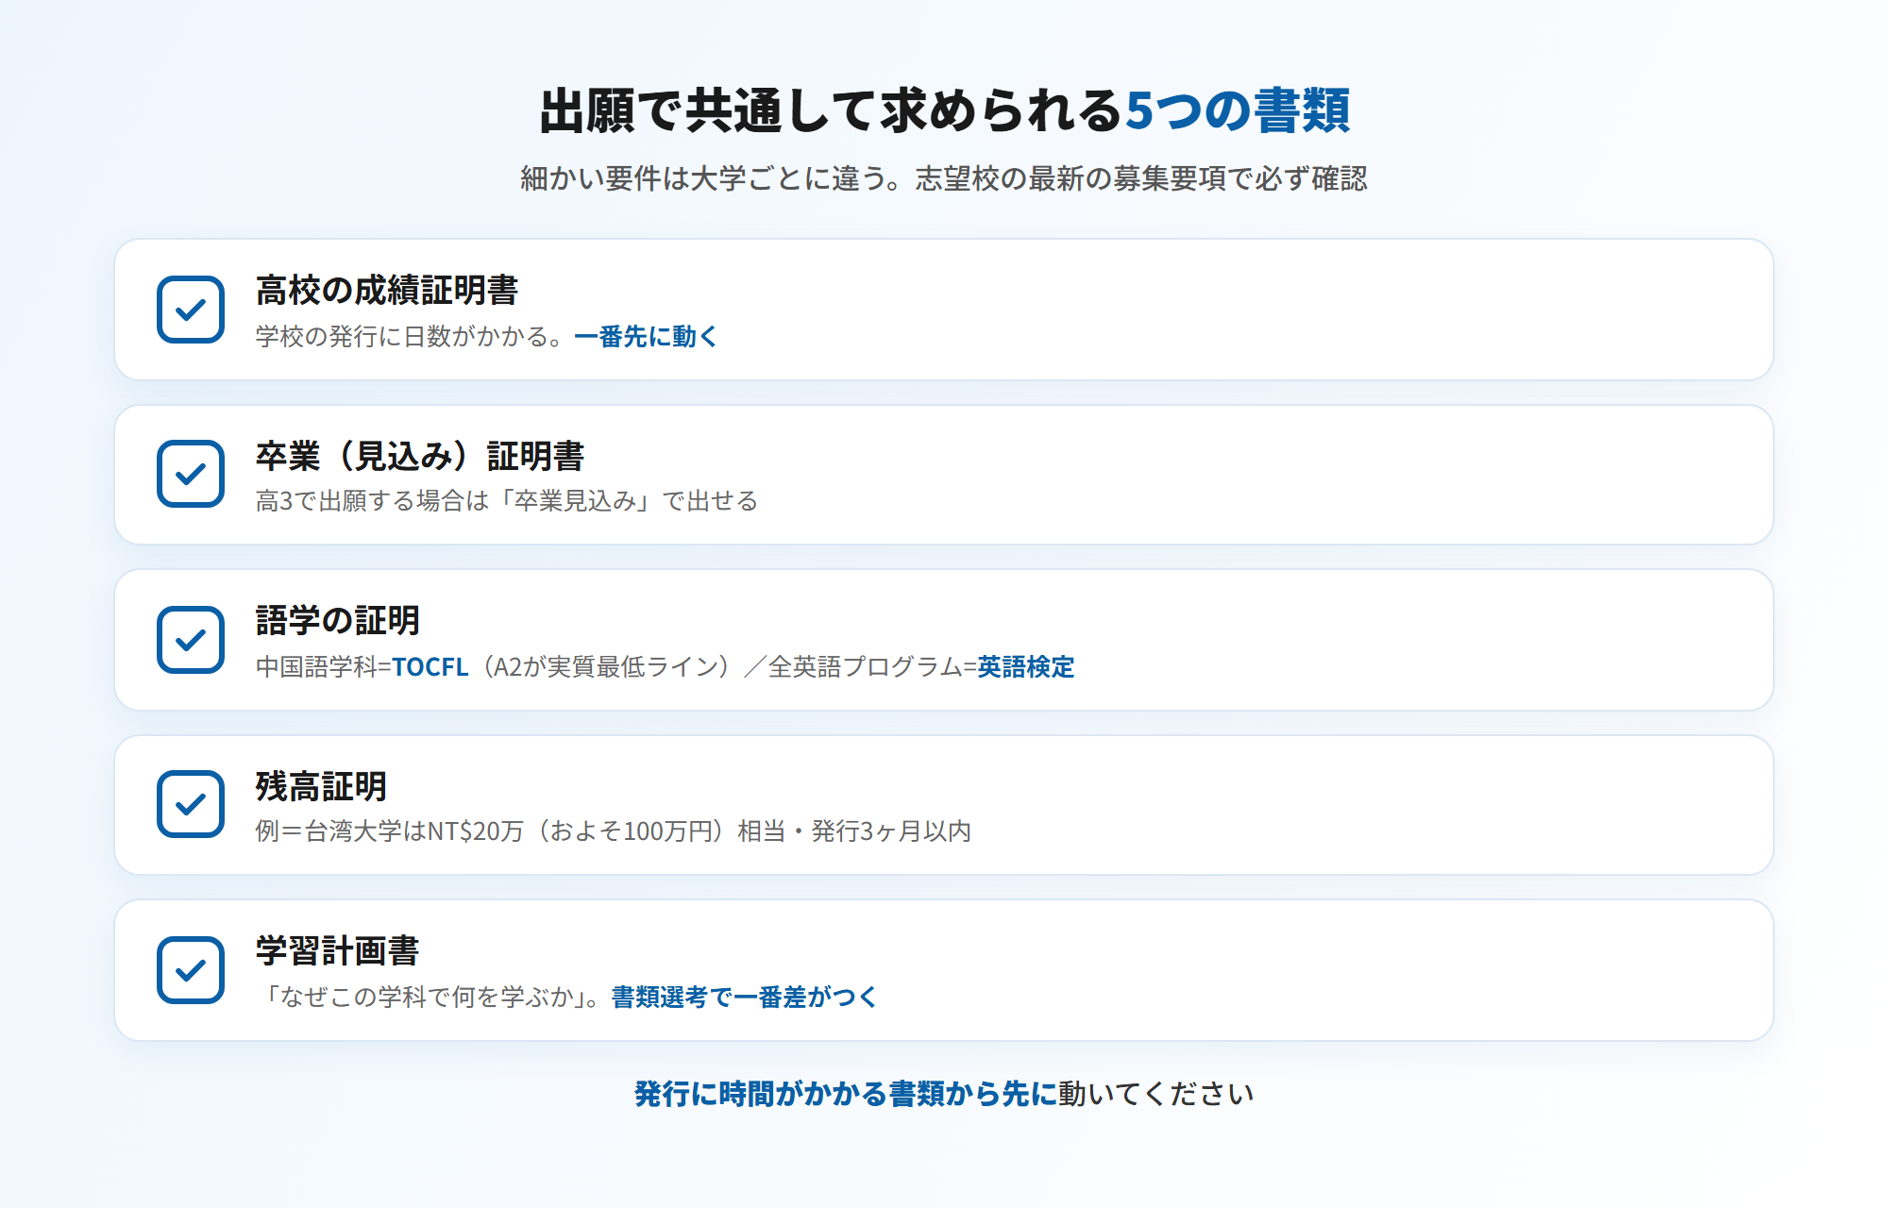
Task: Click the blue text 英語検定
Action: (x=1026, y=667)
